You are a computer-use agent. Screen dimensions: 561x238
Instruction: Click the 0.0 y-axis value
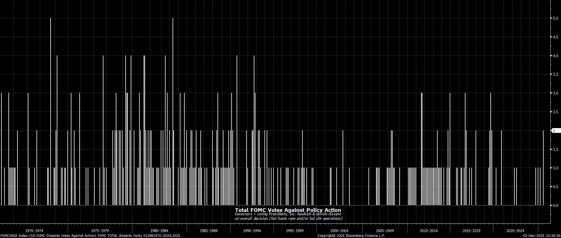(555, 205)
